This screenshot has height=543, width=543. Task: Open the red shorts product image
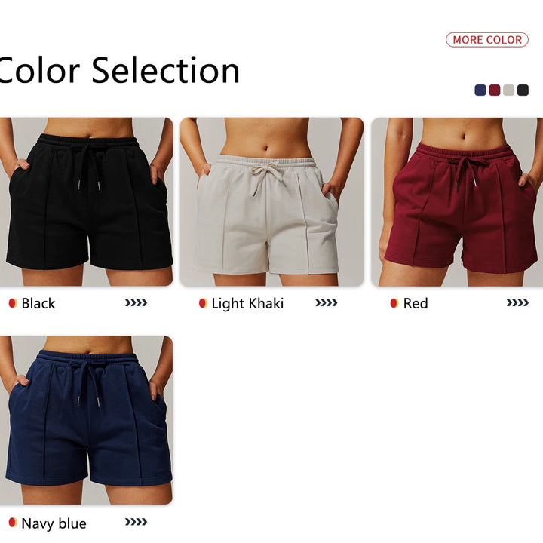pos(457,202)
